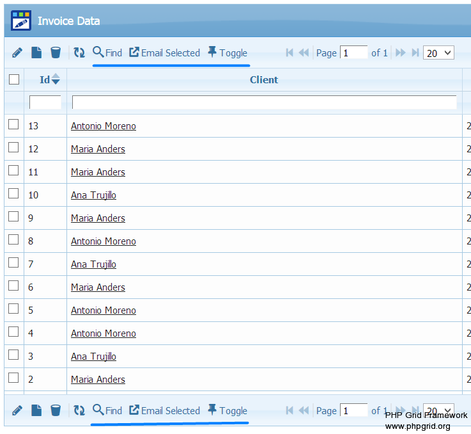Image resolution: width=471 pixels, height=434 pixels.
Task: Click the delete trash icon in top toolbar
Action: coord(56,52)
